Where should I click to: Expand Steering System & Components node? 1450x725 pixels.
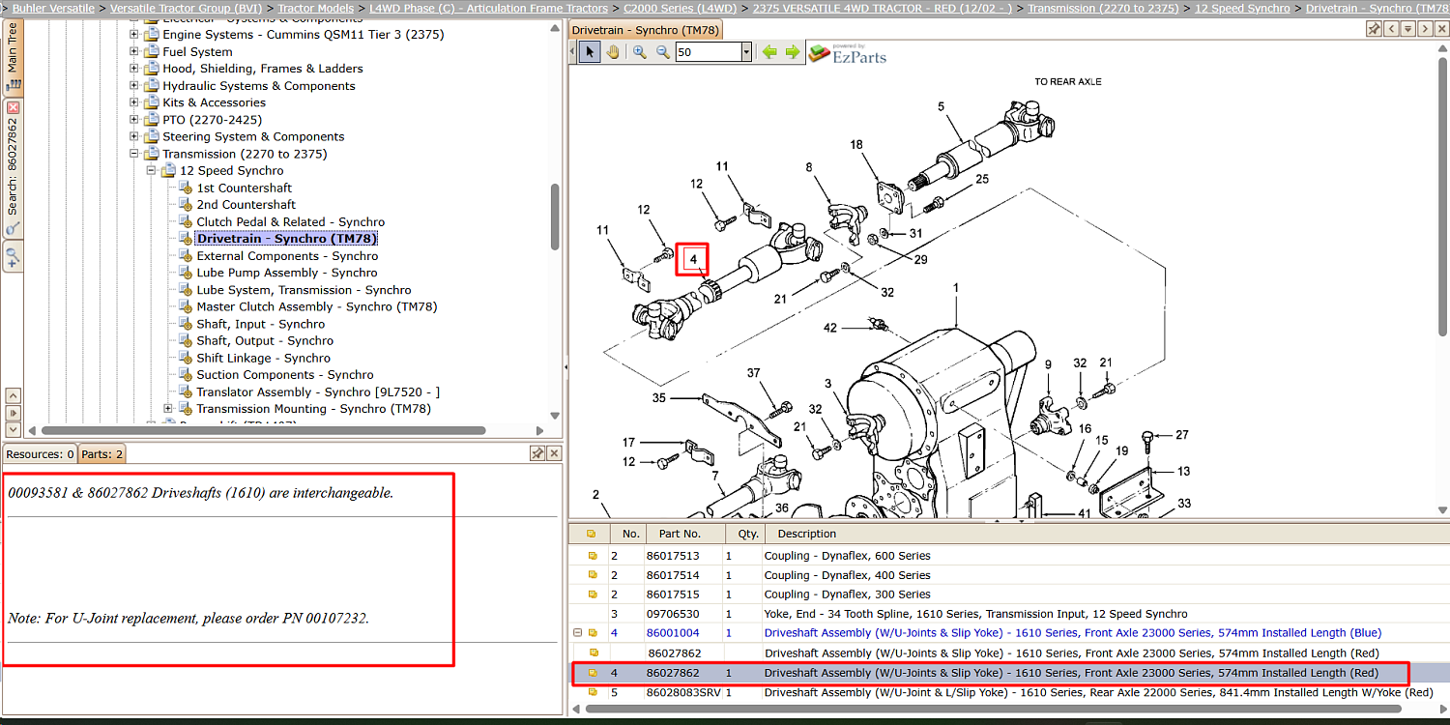tap(134, 137)
